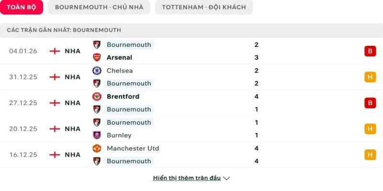The width and height of the screenshot is (383, 191).
Task: Open the Brentford team name link
Action: (x=123, y=96)
